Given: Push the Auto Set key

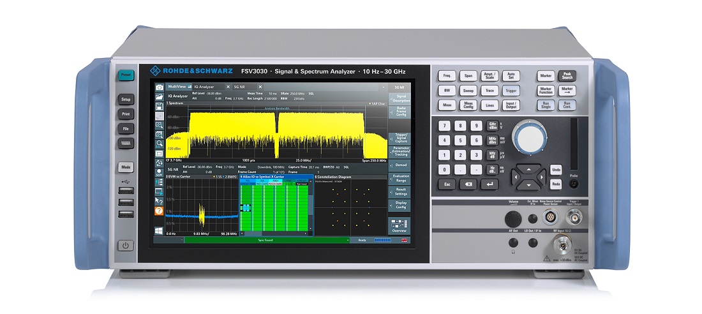Looking at the screenshot, I should (x=511, y=76).
